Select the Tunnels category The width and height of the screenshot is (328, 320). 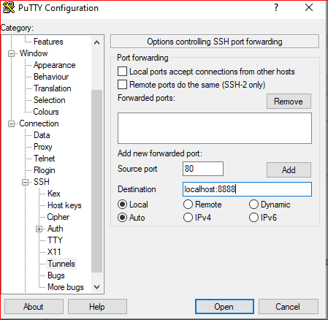61,264
